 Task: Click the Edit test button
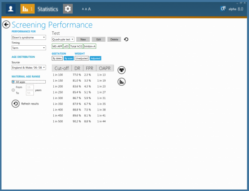(x=99, y=39)
